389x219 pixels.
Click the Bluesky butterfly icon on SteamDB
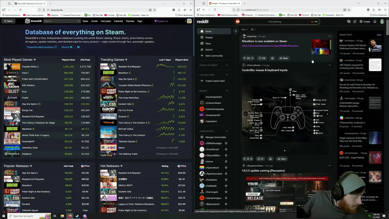[x=78, y=47]
